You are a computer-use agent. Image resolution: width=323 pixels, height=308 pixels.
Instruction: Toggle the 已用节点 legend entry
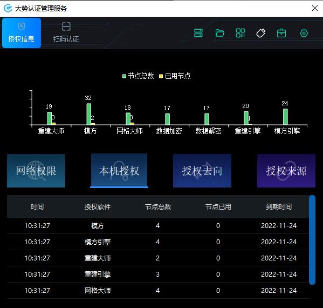tap(175, 76)
